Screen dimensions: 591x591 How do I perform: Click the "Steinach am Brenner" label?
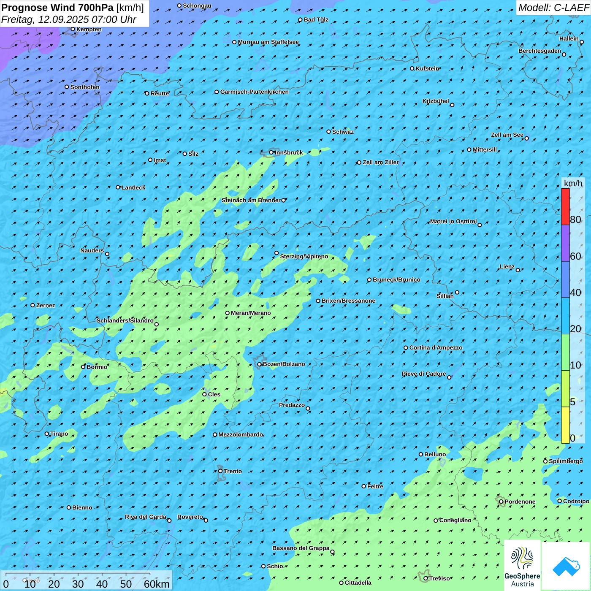[251, 200]
